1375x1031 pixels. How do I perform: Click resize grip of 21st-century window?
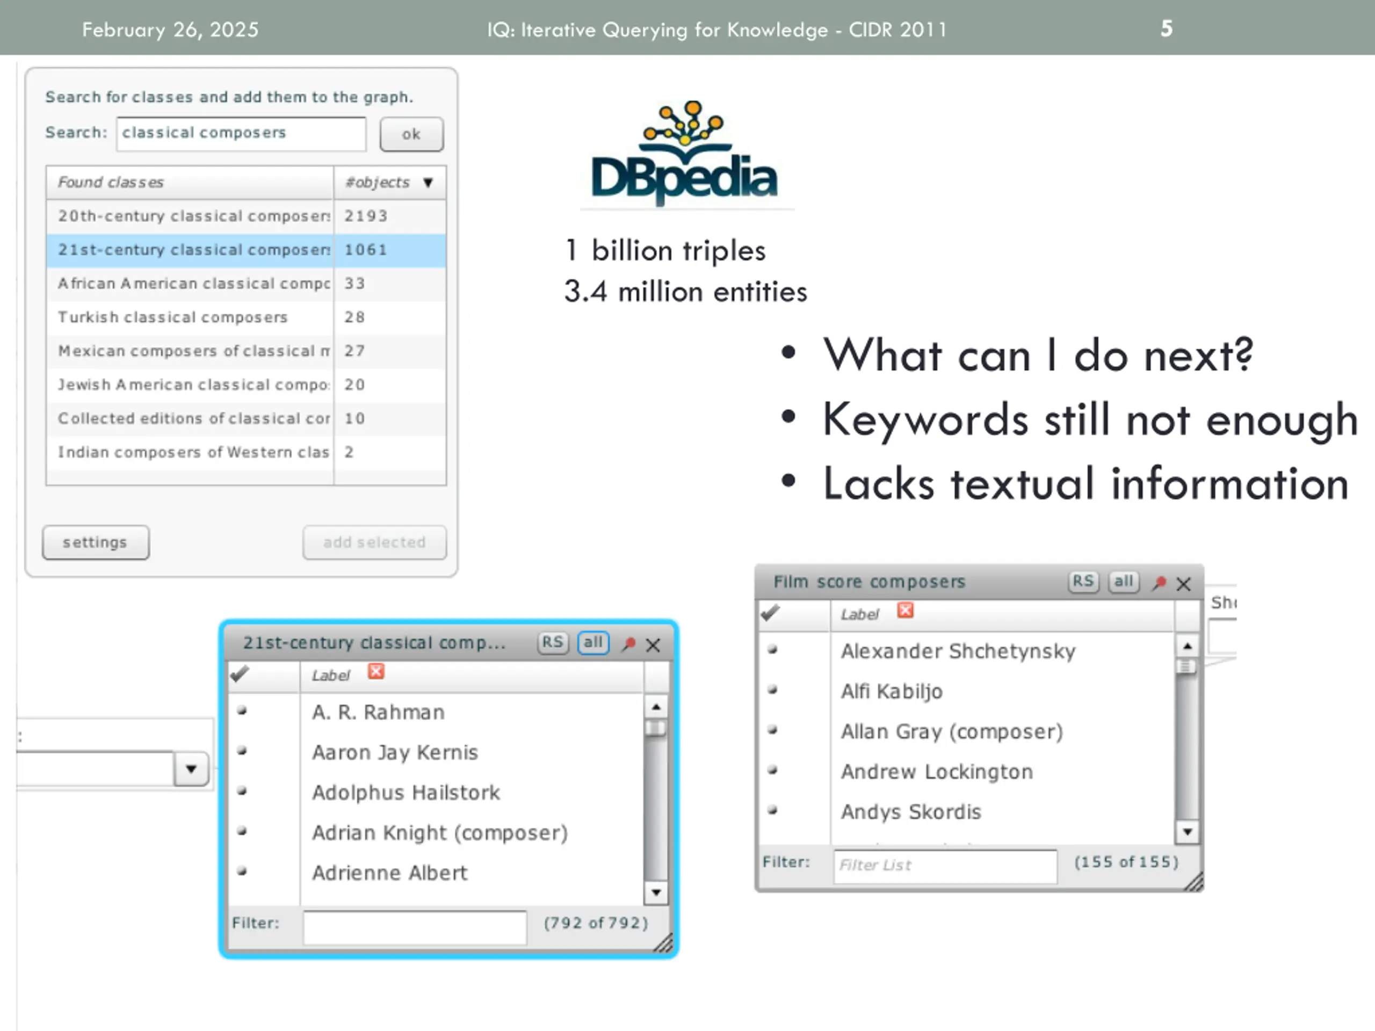coord(663,943)
